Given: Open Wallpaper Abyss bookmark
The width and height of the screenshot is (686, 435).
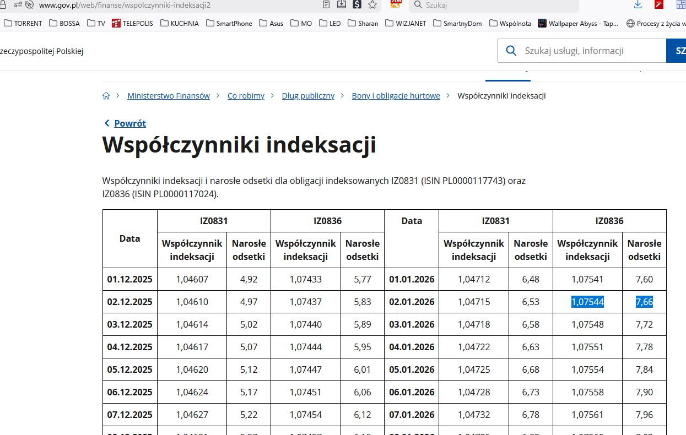Looking at the screenshot, I should [577, 23].
